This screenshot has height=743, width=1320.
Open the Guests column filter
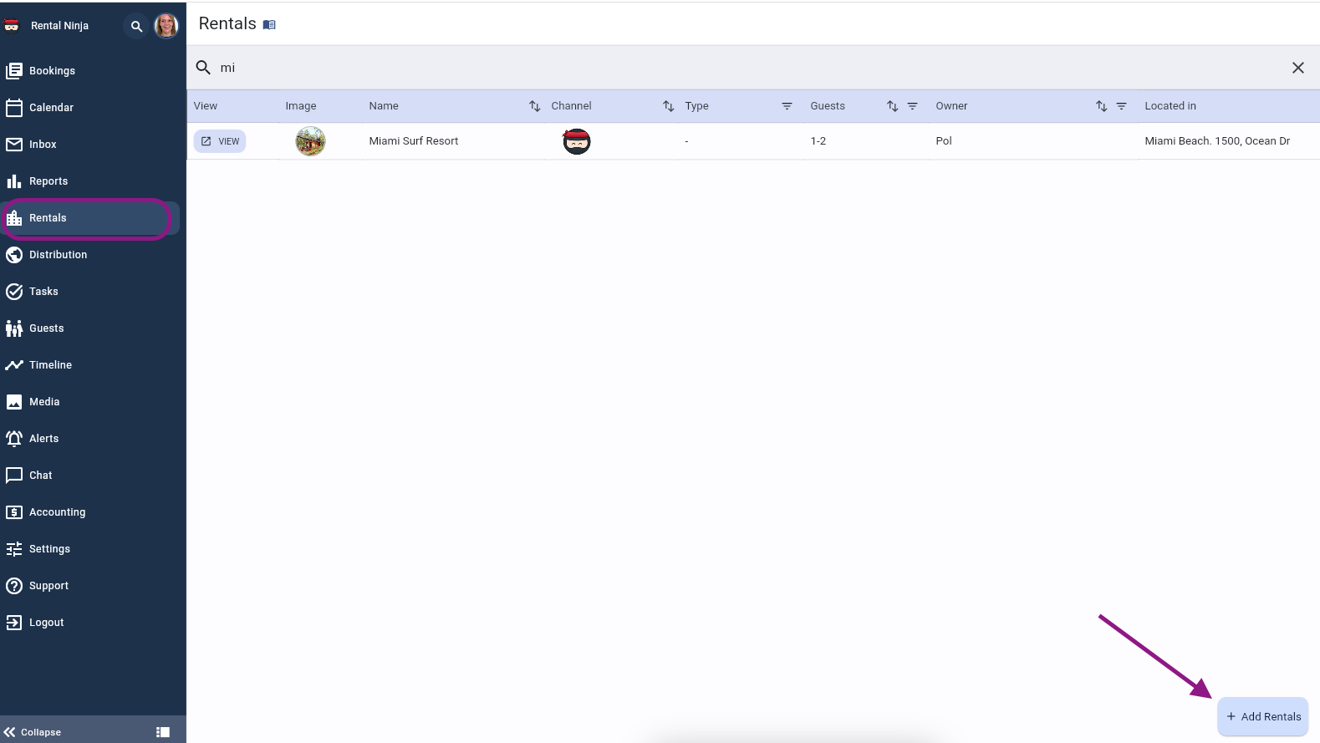point(913,106)
